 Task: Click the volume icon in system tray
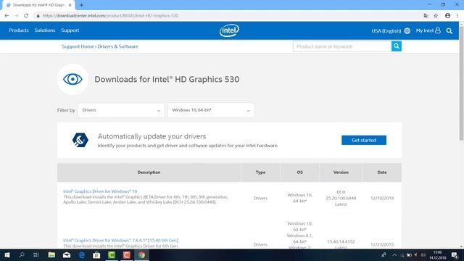(423, 255)
